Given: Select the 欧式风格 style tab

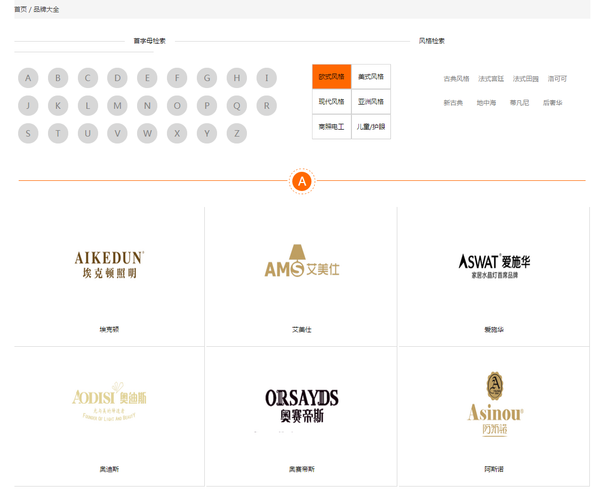Looking at the screenshot, I should tap(332, 77).
